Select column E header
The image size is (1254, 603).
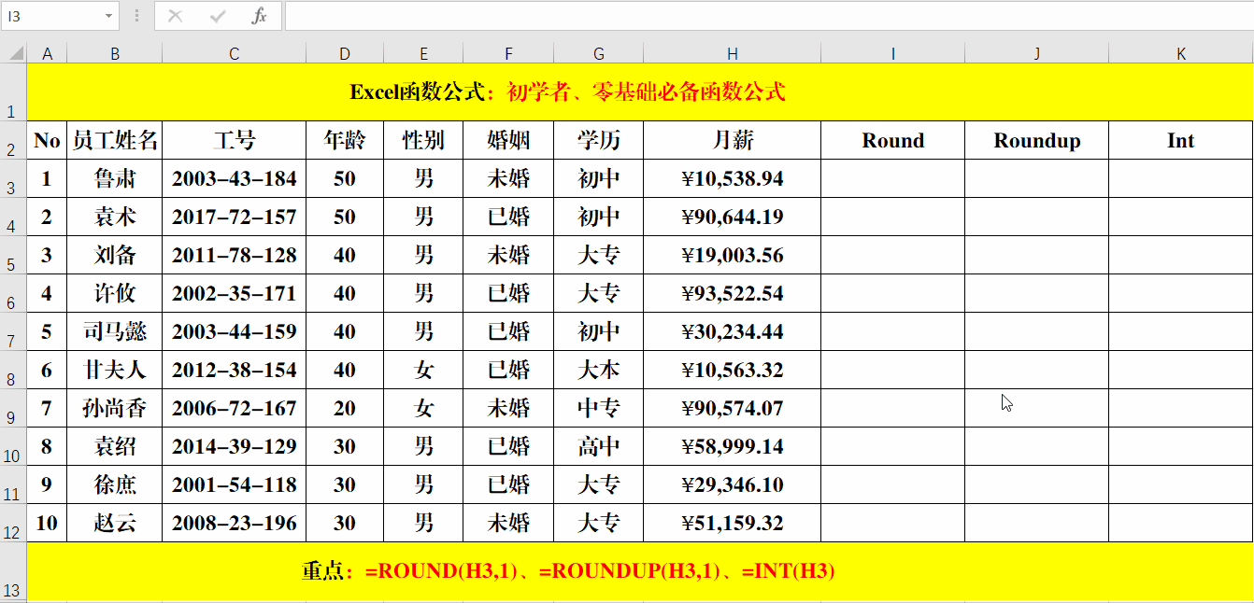pyautogui.click(x=423, y=54)
